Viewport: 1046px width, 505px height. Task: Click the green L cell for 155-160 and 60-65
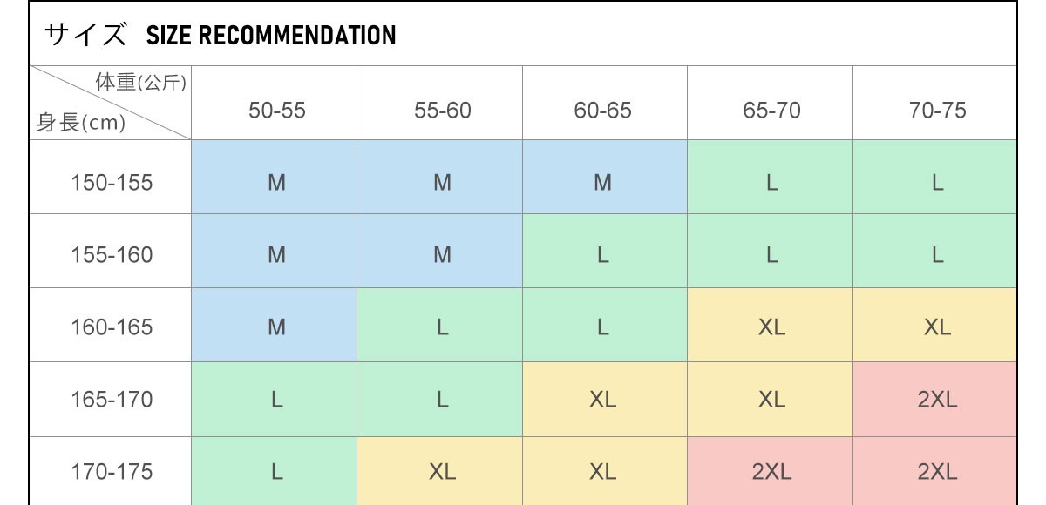(602, 255)
